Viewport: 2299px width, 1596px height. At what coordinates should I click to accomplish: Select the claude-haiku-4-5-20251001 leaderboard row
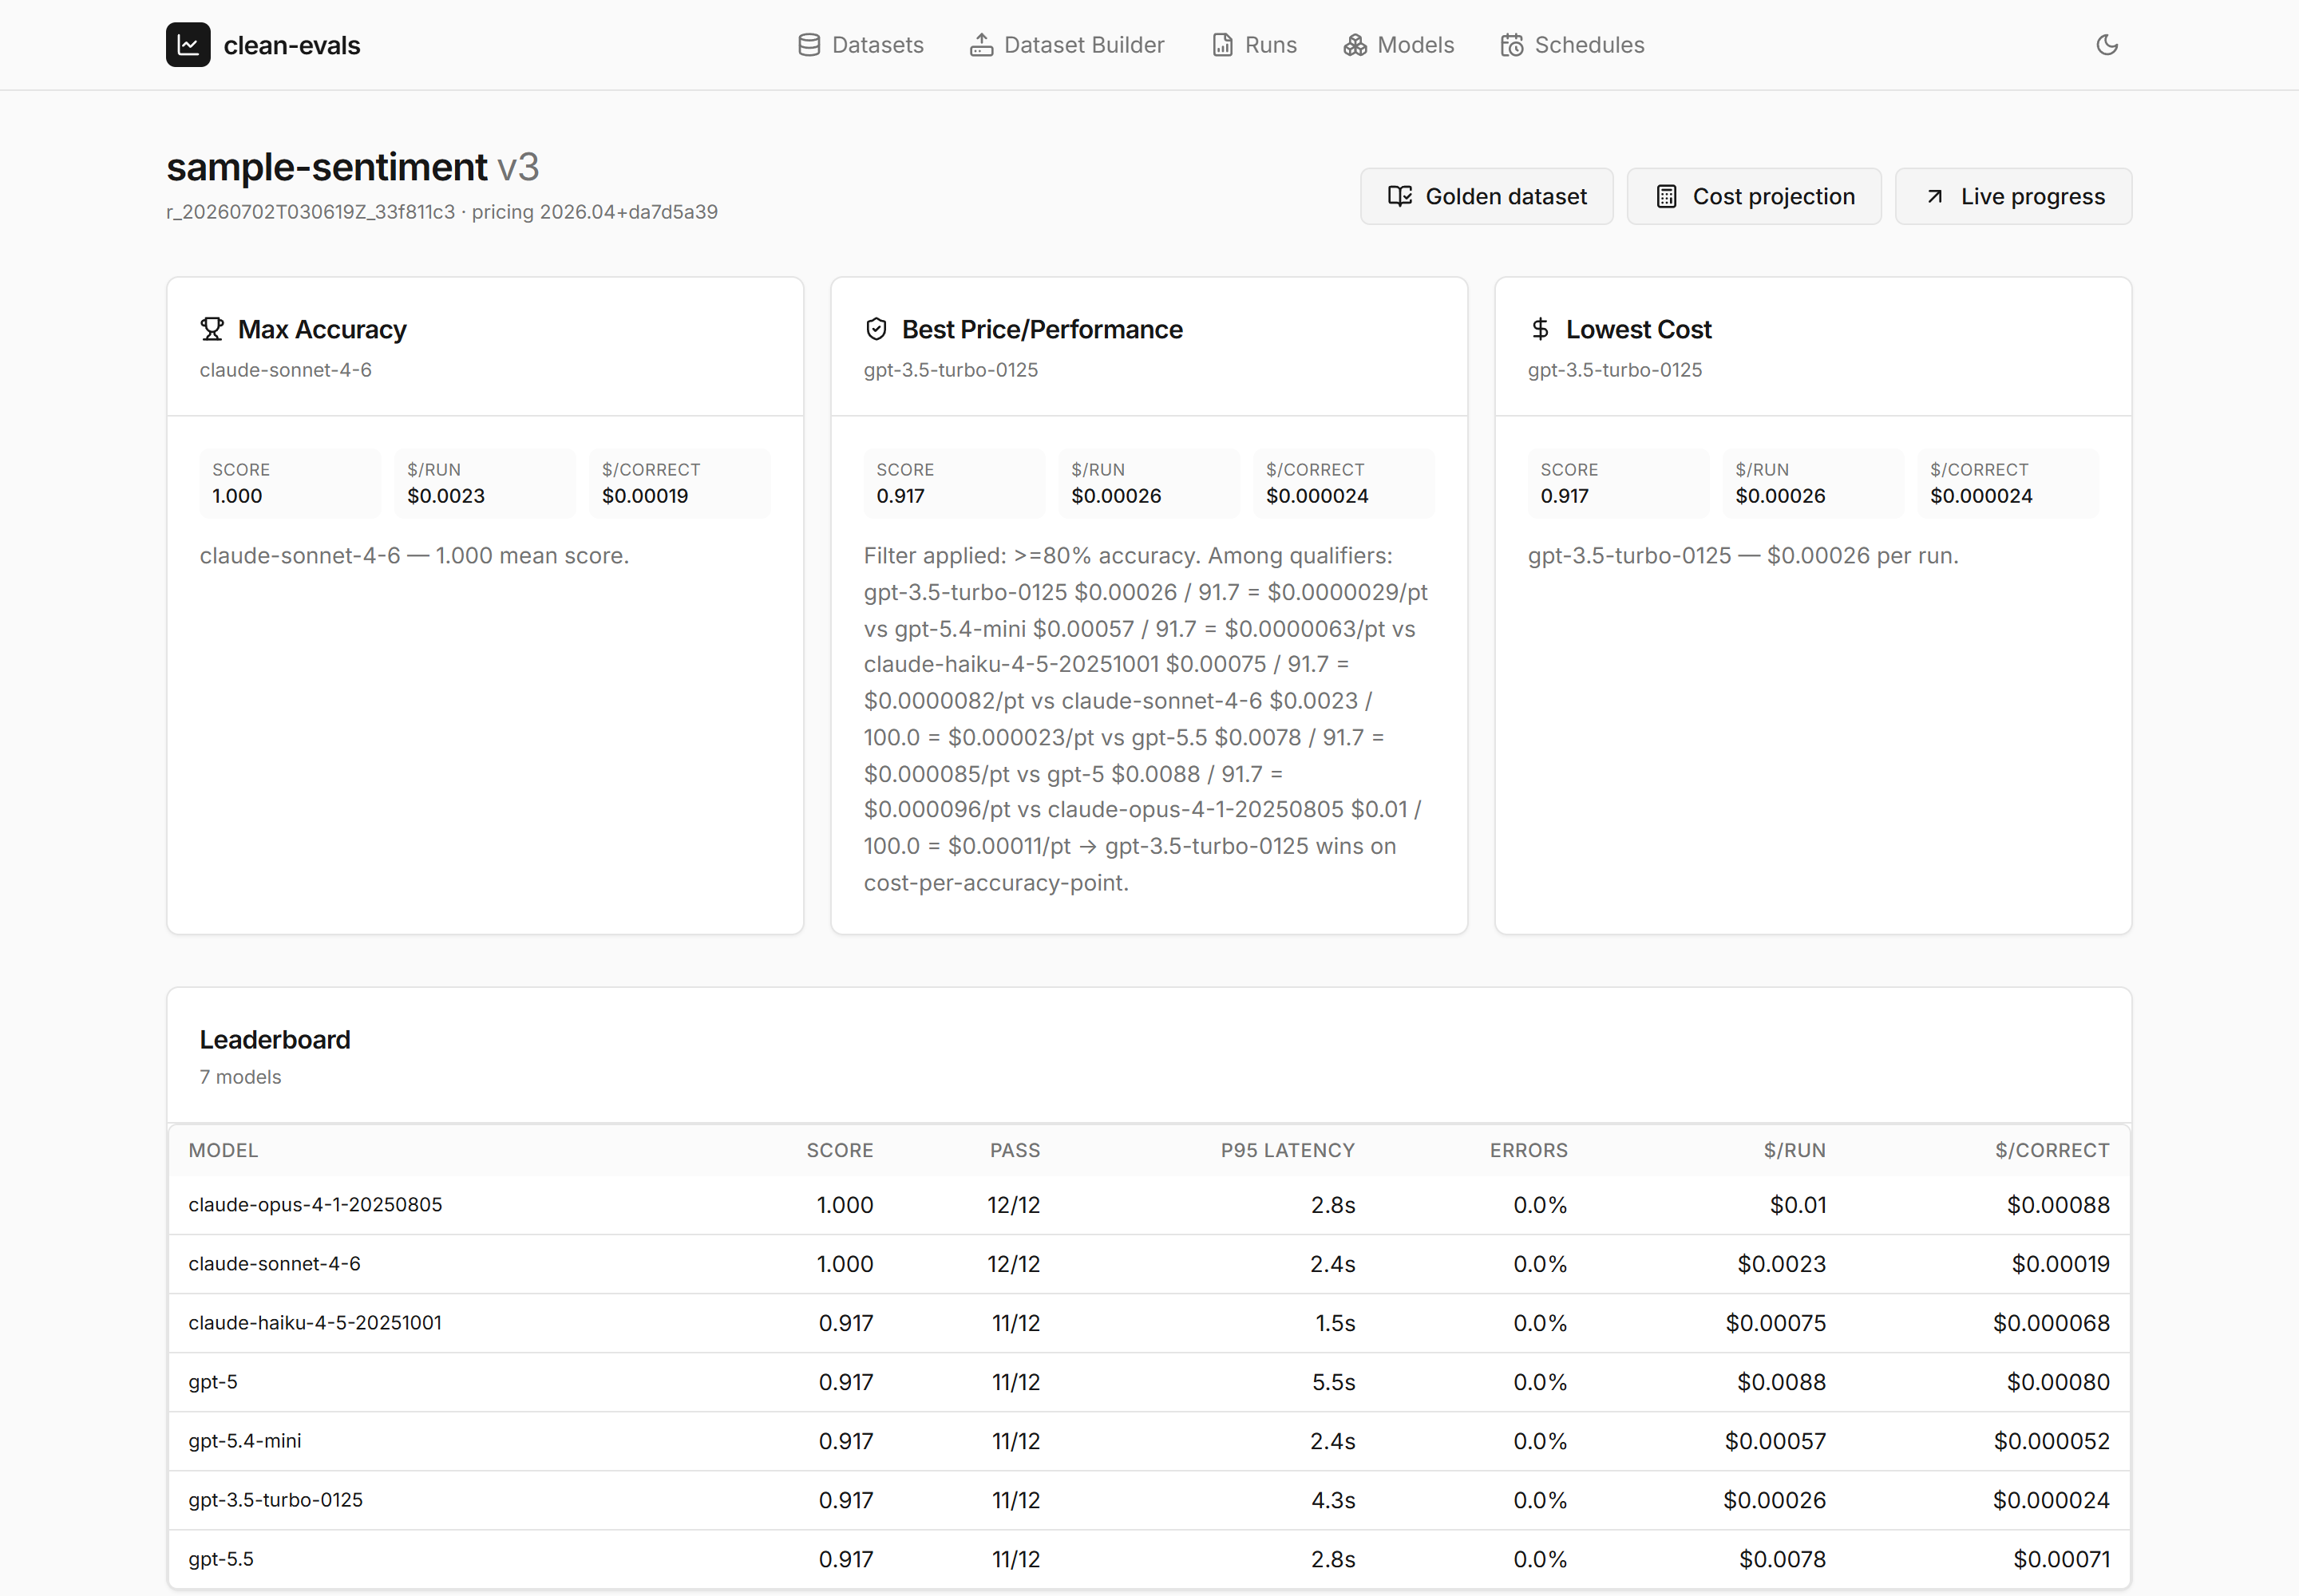(1149, 1323)
